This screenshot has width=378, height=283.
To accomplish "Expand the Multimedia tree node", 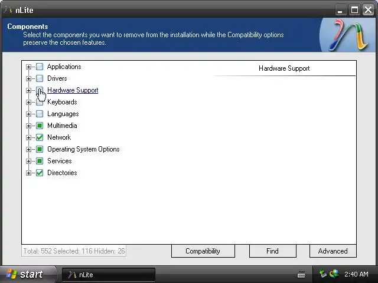I will click(x=28, y=126).
